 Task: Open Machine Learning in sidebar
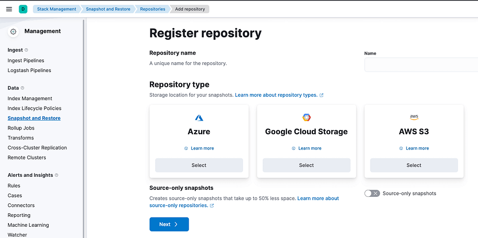[28, 225]
